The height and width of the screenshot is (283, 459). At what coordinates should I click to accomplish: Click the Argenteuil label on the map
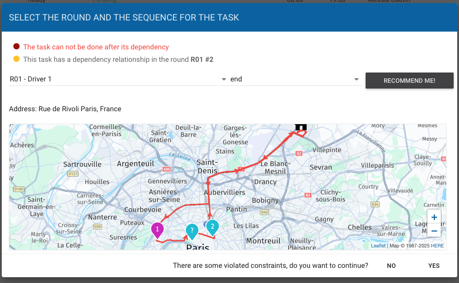(136, 164)
